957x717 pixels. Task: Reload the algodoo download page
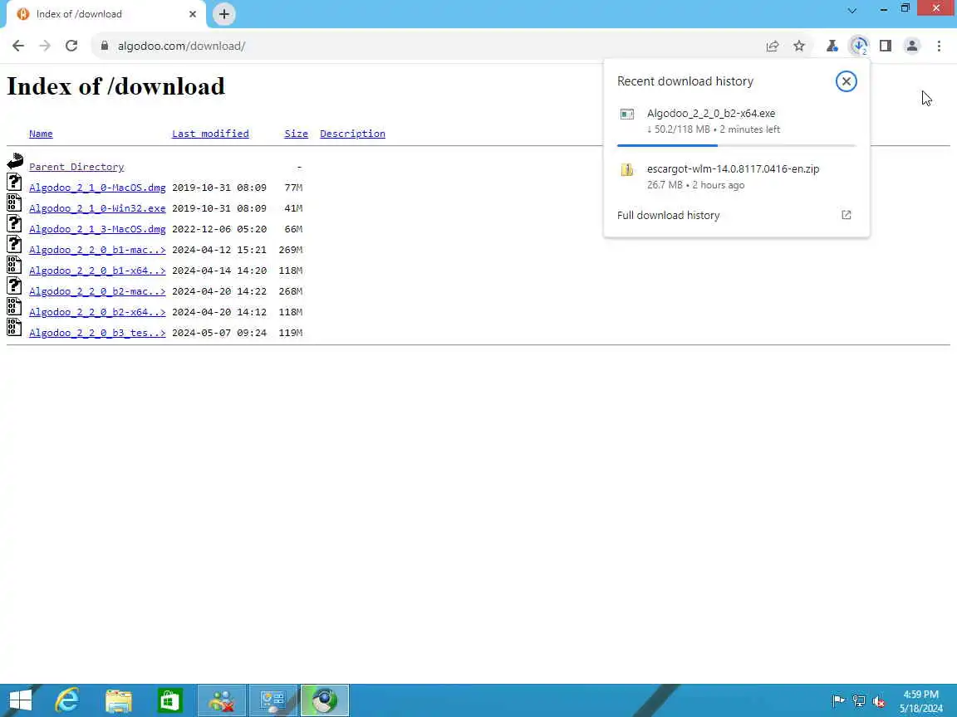coord(71,46)
